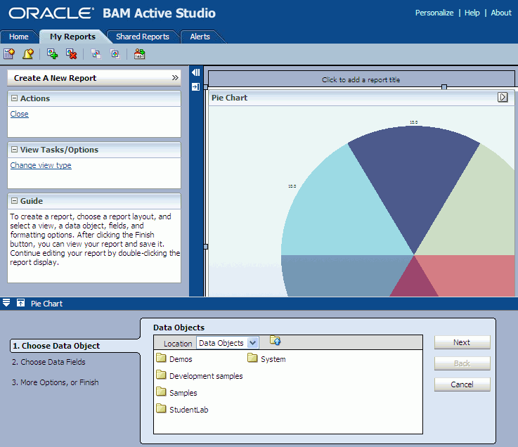Select step 2 Choose Data Fields
The width and height of the screenshot is (518, 447).
(x=48, y=362)
